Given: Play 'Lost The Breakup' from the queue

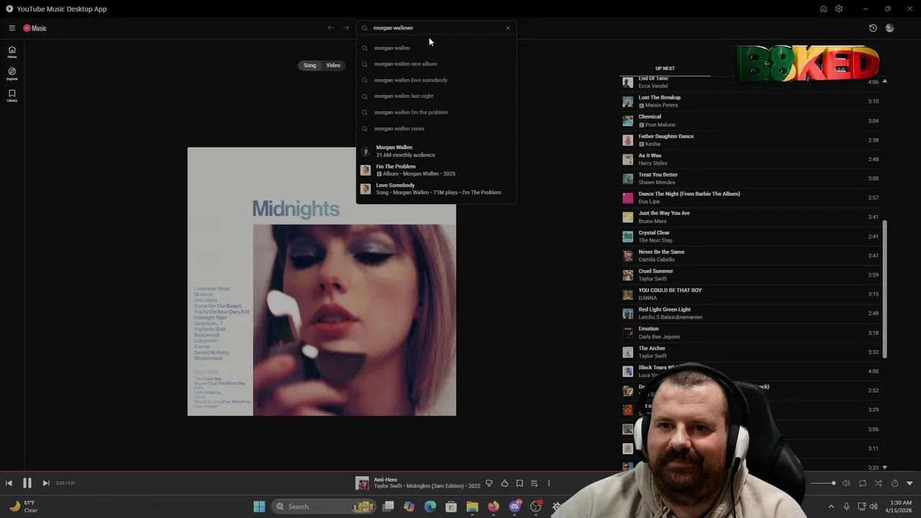Looking at the screenshot, I should click(x=750, y=101).
